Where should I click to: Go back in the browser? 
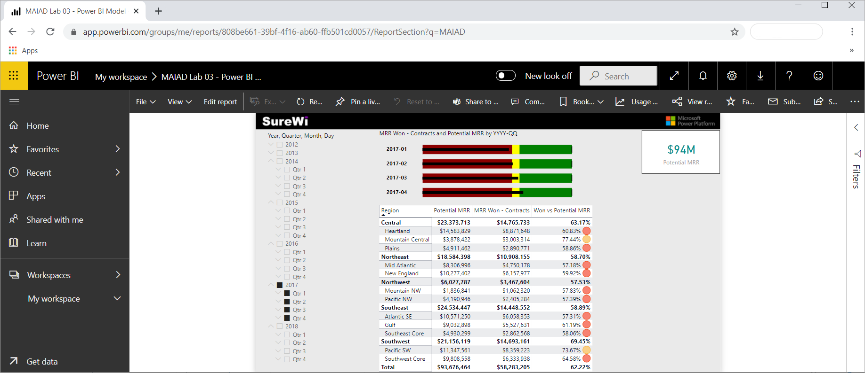coord(13,31)
